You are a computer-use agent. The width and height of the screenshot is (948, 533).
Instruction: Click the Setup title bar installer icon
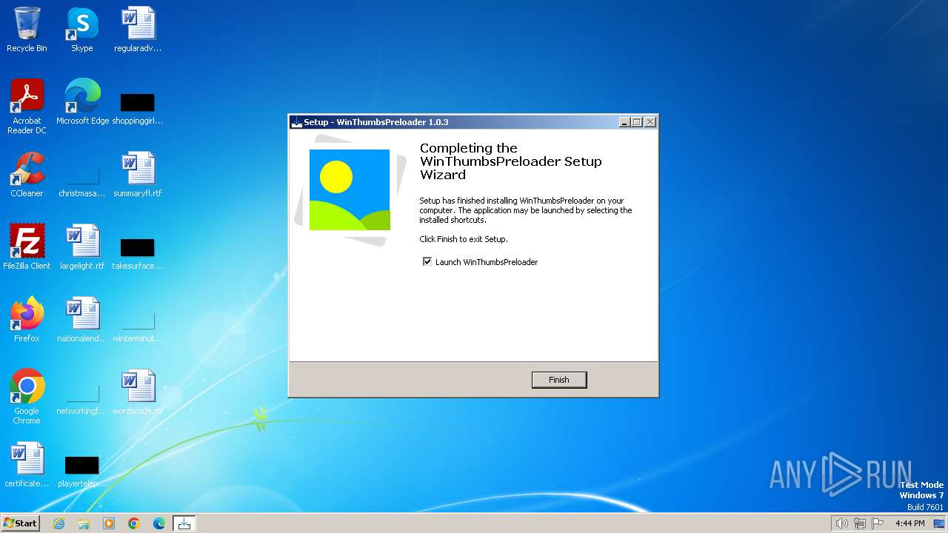point(296,122)
